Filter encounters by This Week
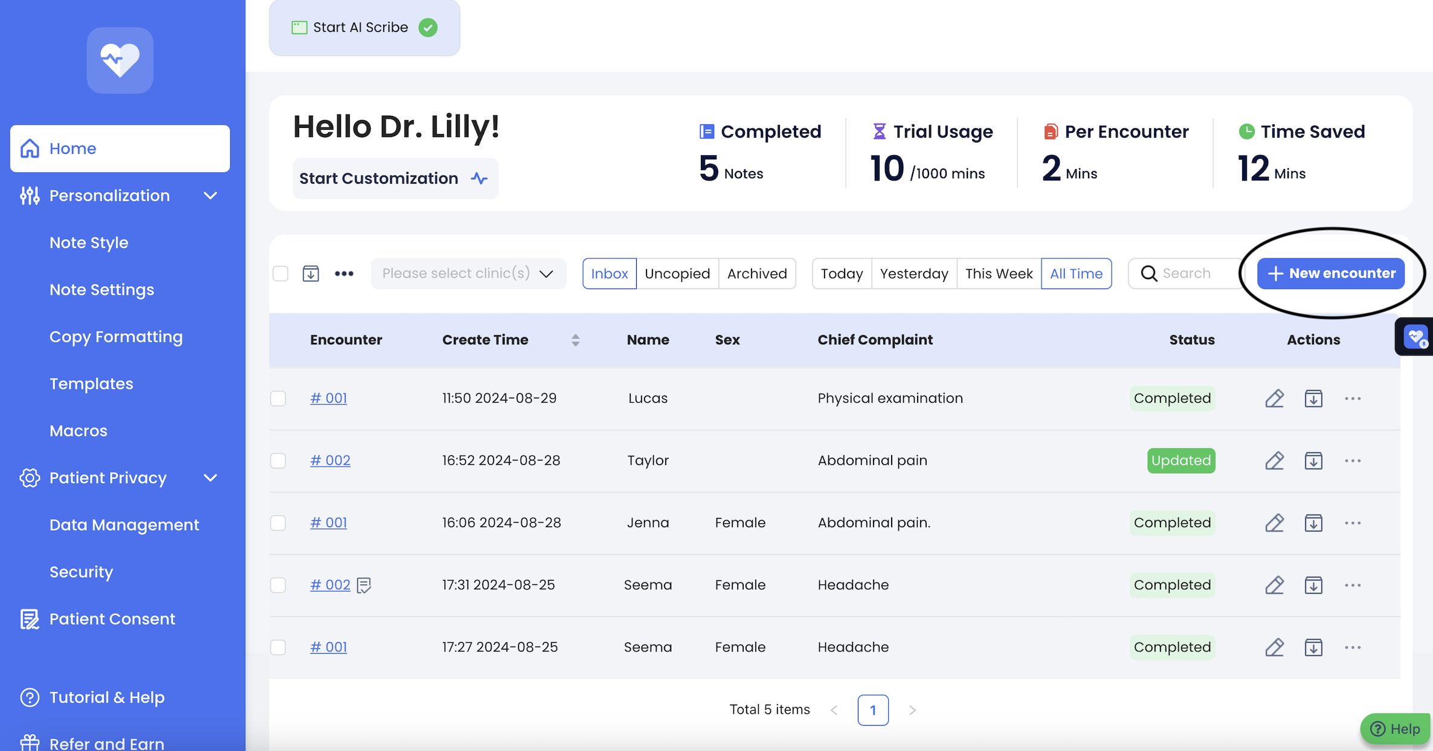Image resolution: width=1433 pixels, height=751 pixels. [x=999, y=273]
